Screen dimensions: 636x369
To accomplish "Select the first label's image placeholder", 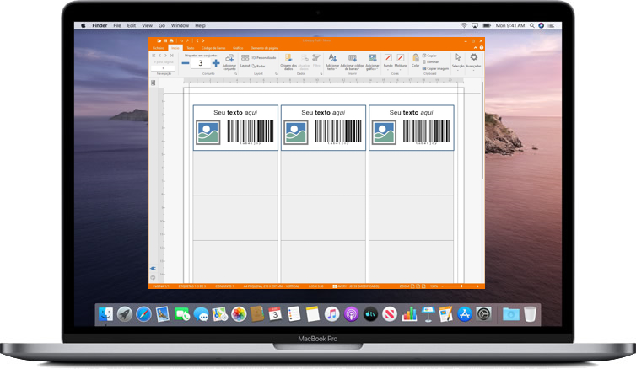I will (x=208, y=132).
